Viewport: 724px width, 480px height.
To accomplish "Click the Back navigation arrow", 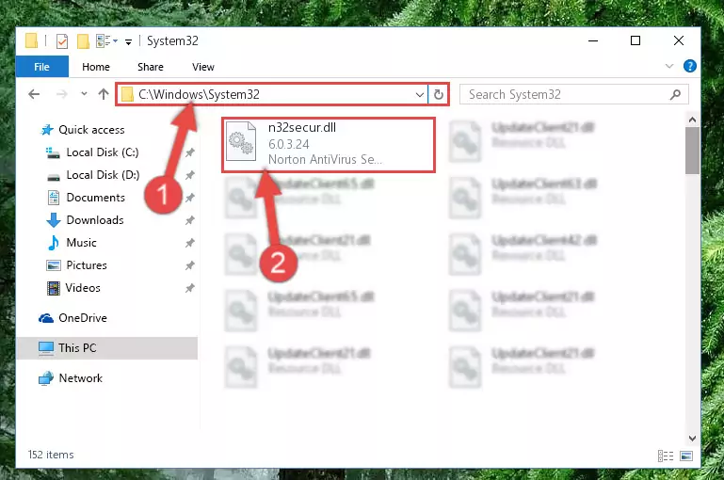I will click(34, 95).
